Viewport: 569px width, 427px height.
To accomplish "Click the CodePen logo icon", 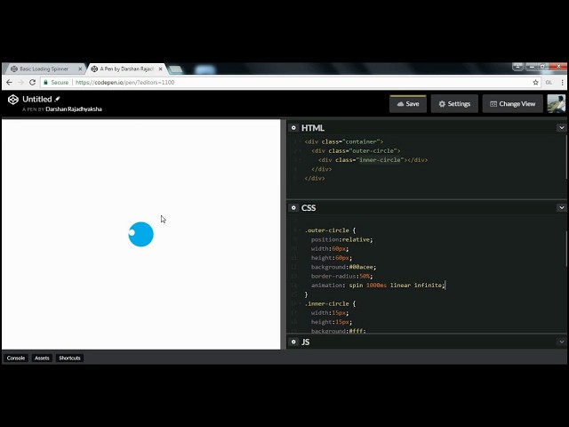I will point(13,100).
